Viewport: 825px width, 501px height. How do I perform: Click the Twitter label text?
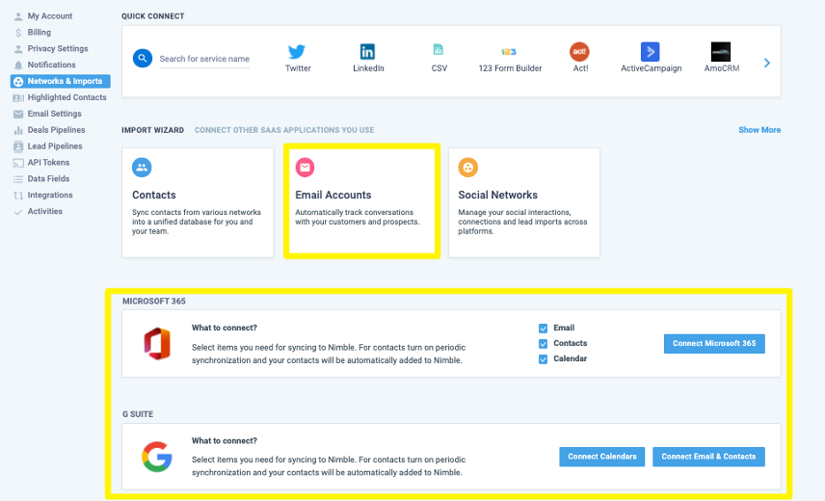pos(298,68)
